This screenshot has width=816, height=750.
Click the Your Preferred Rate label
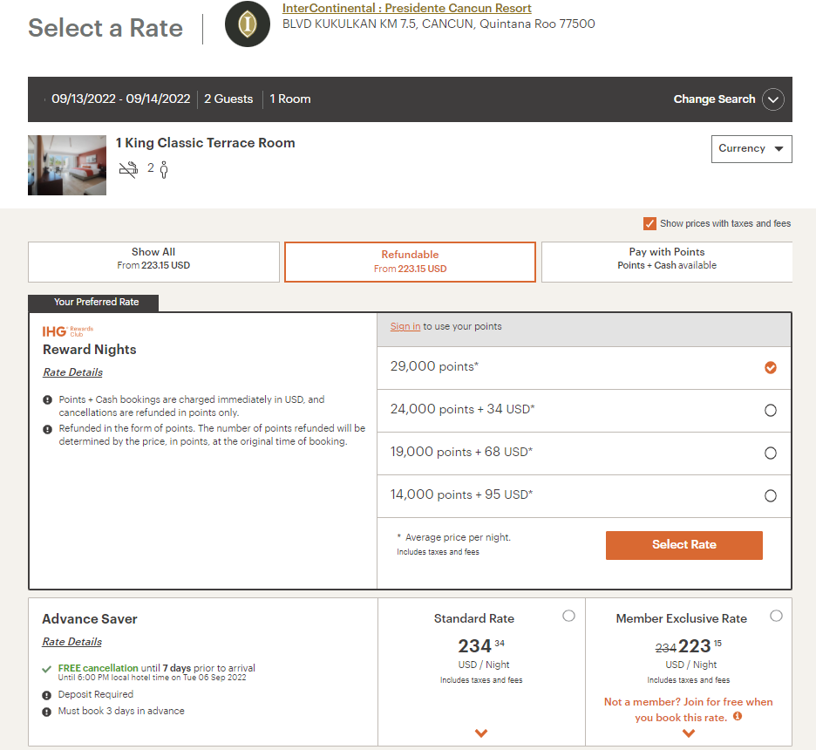(x=96, y=302)
